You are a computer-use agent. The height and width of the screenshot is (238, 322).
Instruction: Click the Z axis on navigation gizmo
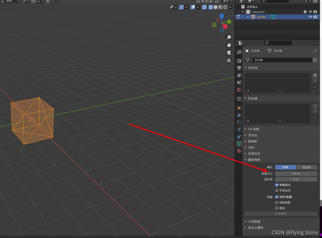[222, 16]
